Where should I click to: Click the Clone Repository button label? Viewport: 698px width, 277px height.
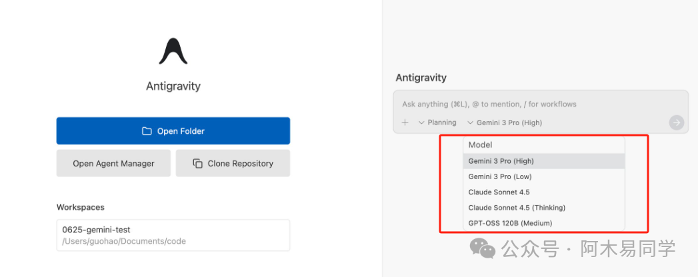click(240, 163)
